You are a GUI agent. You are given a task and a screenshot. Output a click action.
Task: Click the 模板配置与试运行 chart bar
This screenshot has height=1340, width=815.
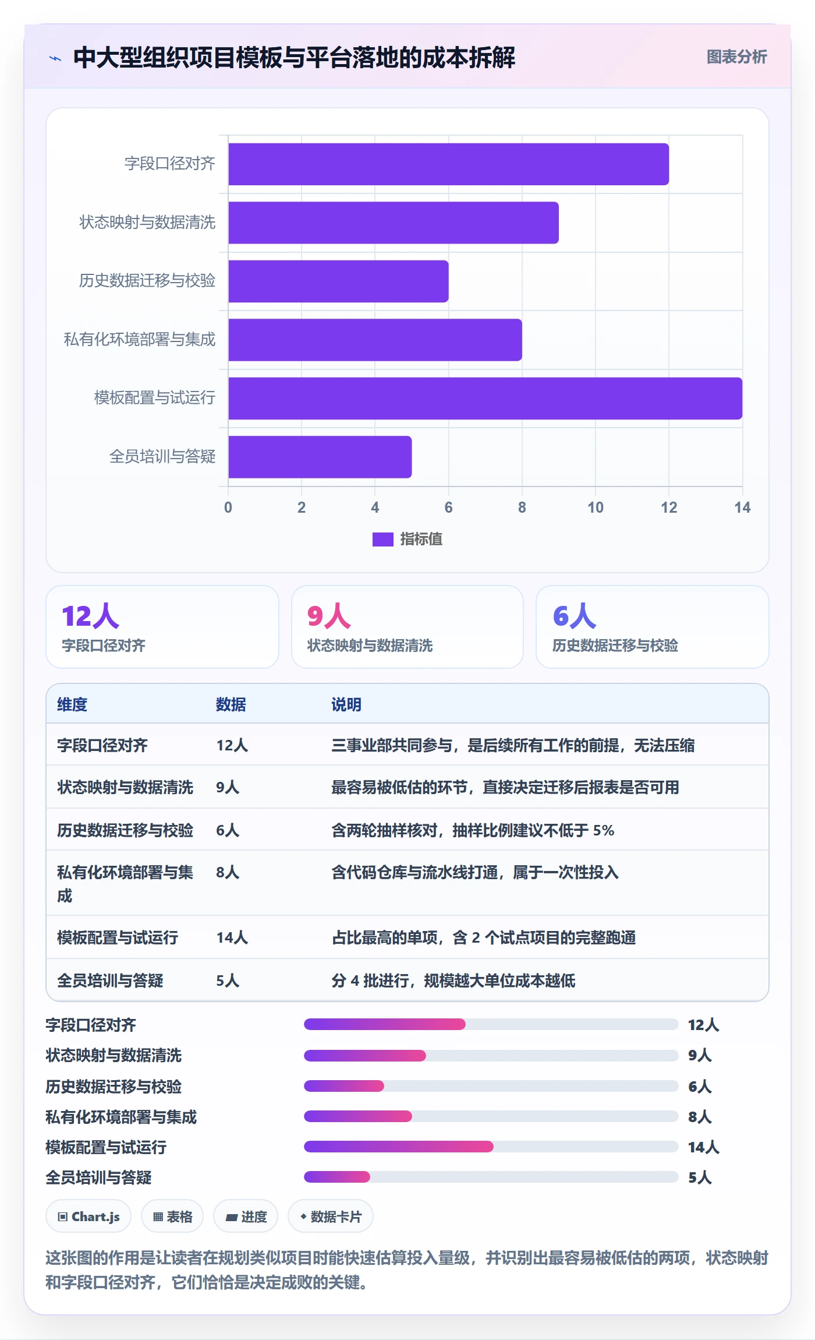485,399
